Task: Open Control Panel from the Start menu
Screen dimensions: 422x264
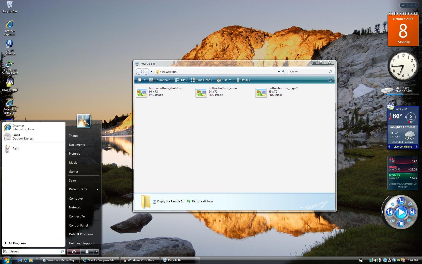Action: [x=78, y=225]
